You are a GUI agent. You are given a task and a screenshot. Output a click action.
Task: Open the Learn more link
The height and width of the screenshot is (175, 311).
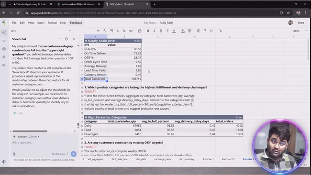pyautogui.click(x=68, y=160)
